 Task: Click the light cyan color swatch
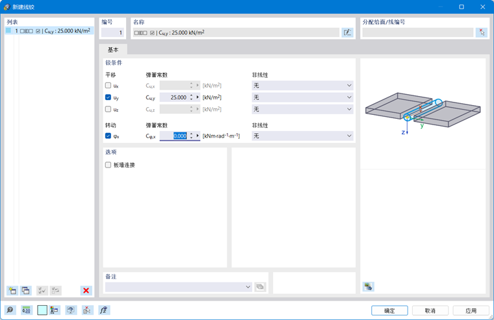tap(42, 310)
